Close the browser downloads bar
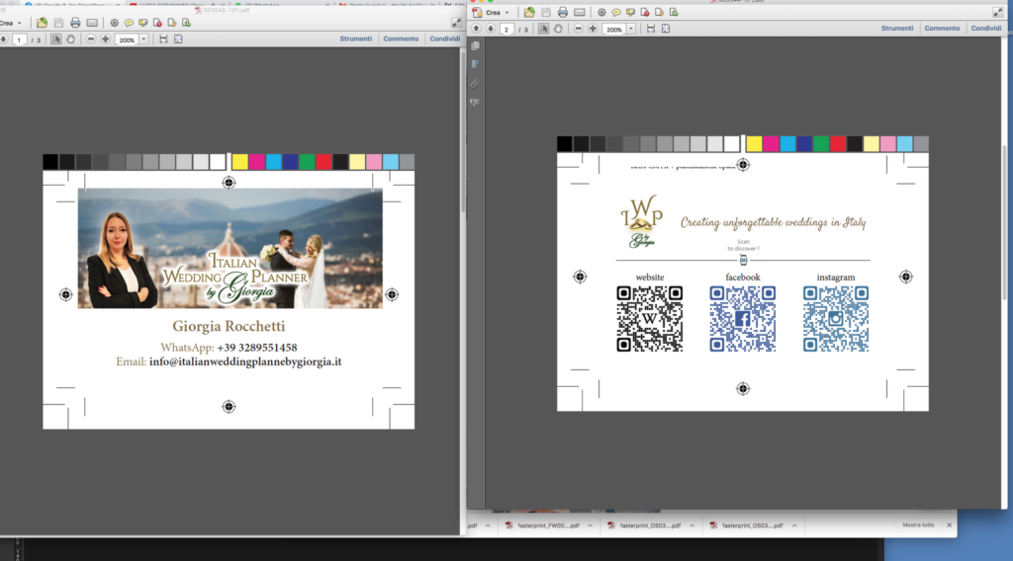The height and width of the screenshot is (561, 1013). (x=949, y=524)
